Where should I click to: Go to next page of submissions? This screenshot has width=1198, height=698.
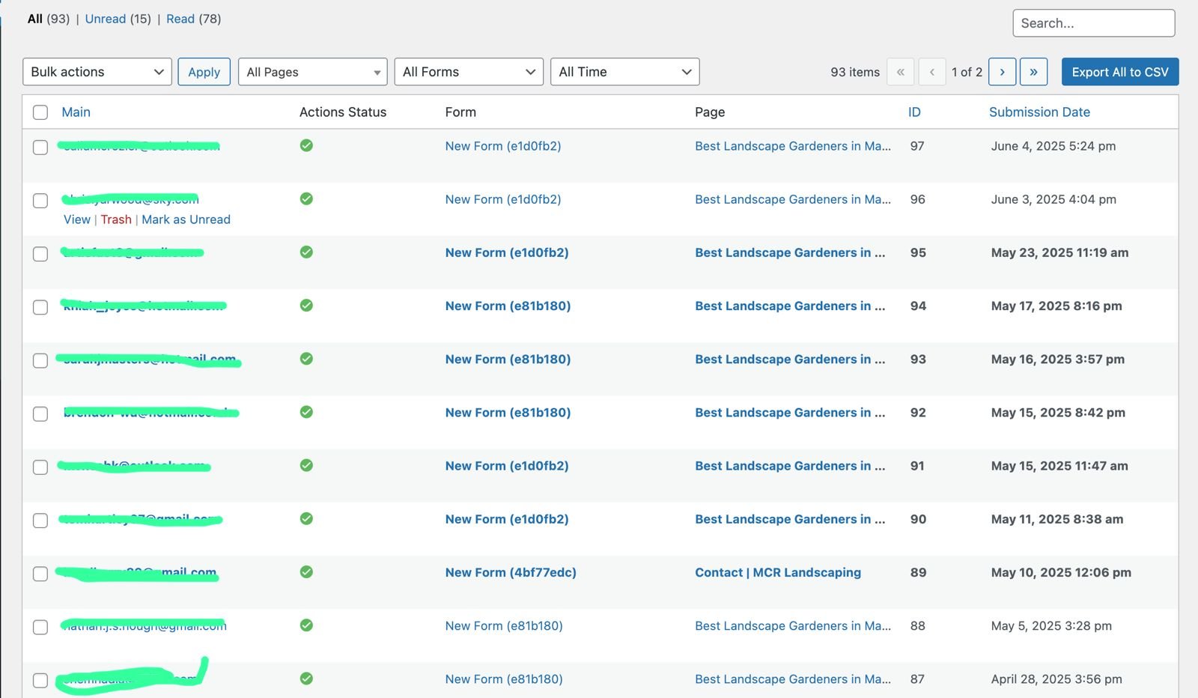coord(1002,72)
